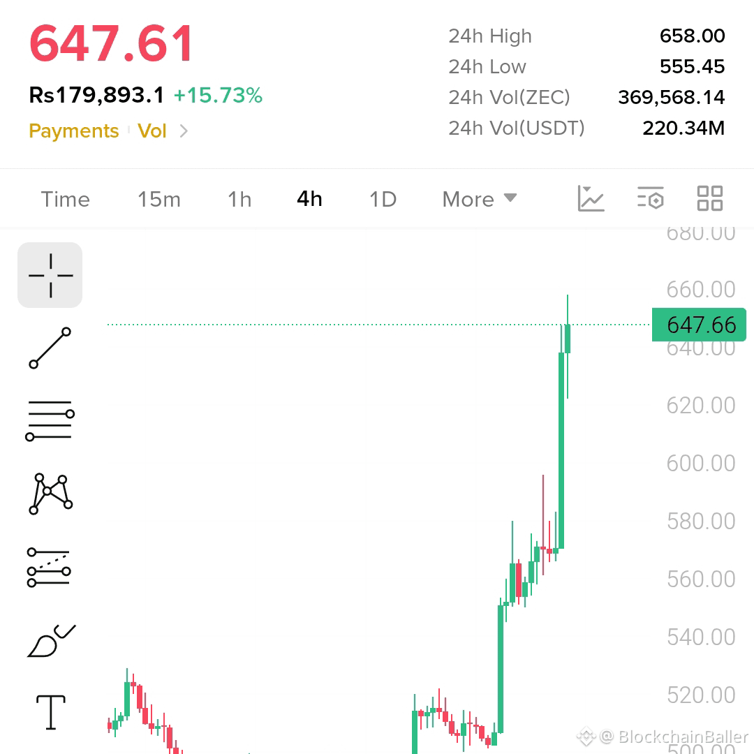
Task: Click the 647.66 price marker label
Action: coord(699,325)
